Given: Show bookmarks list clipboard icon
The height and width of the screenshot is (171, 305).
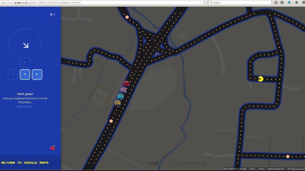Looking at the screenshot, I should [x=282, y=2].
